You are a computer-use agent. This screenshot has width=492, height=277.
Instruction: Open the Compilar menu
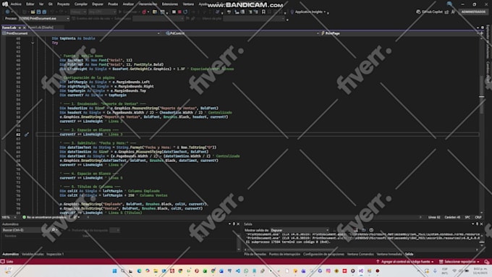81,4
